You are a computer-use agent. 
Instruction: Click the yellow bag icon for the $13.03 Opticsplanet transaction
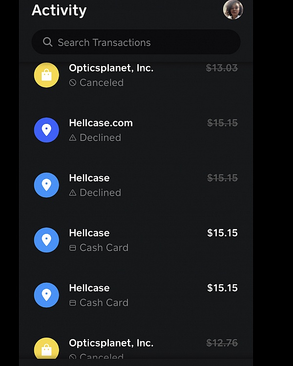point(46,75)
